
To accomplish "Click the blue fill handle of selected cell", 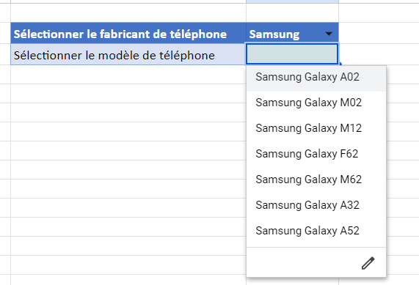I will point(340,64).
